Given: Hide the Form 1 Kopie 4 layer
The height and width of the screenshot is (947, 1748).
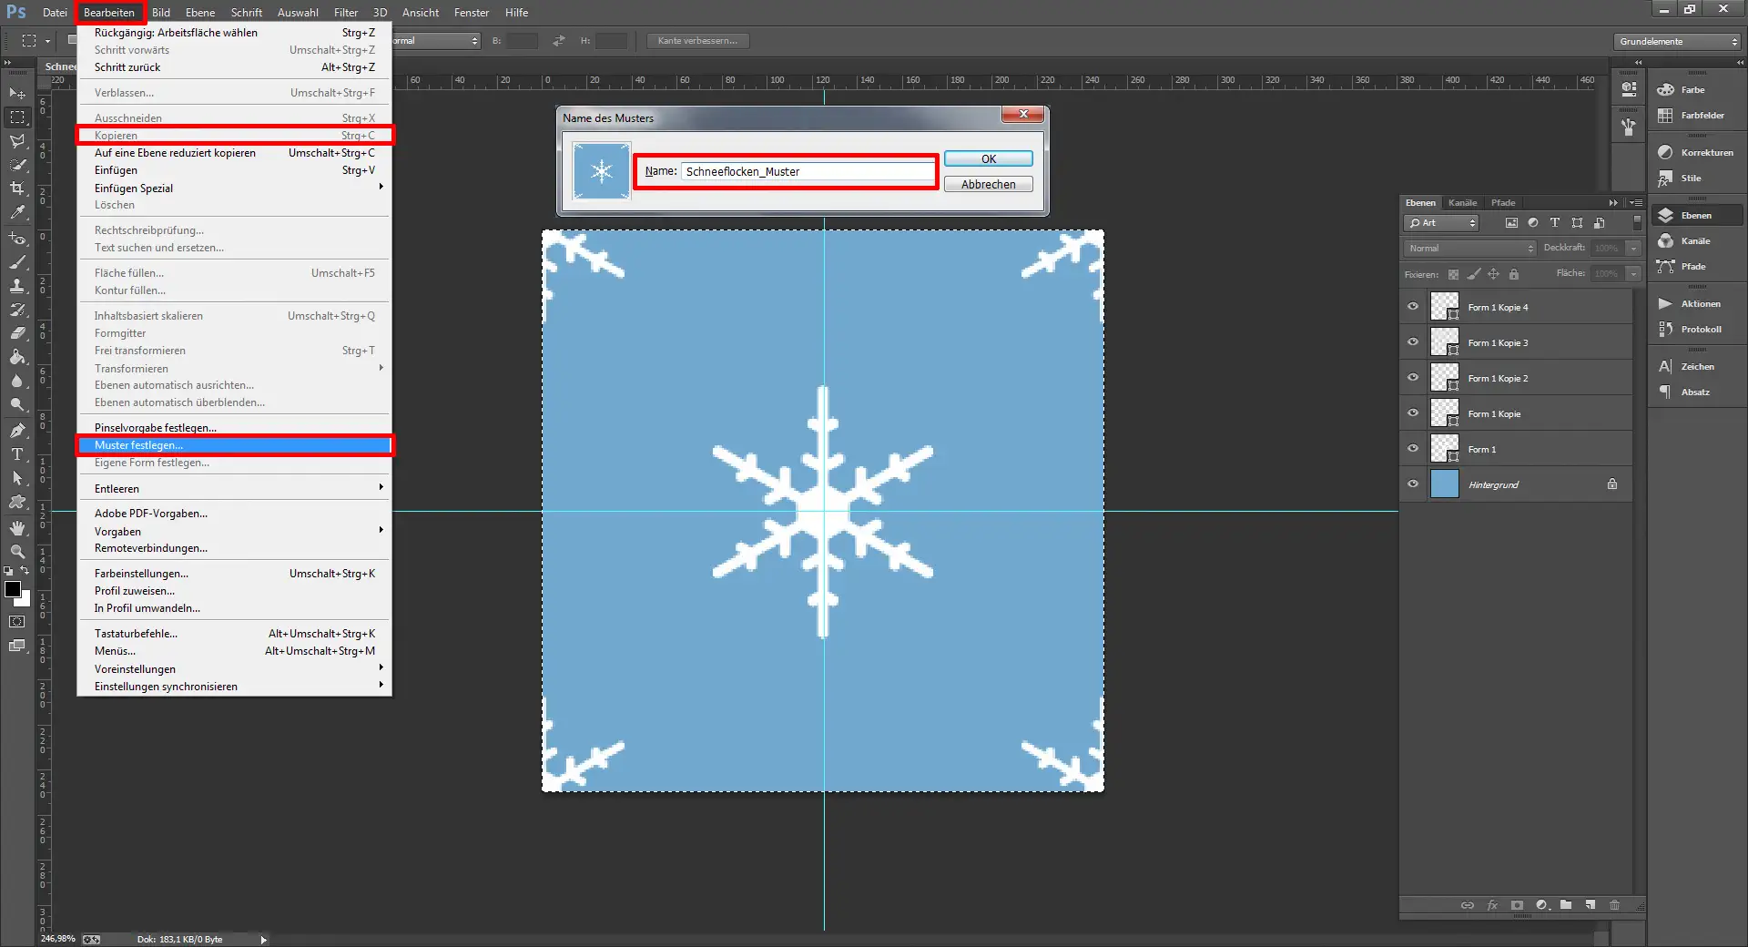Looking at the screenshot, I should click(1412, 306).
